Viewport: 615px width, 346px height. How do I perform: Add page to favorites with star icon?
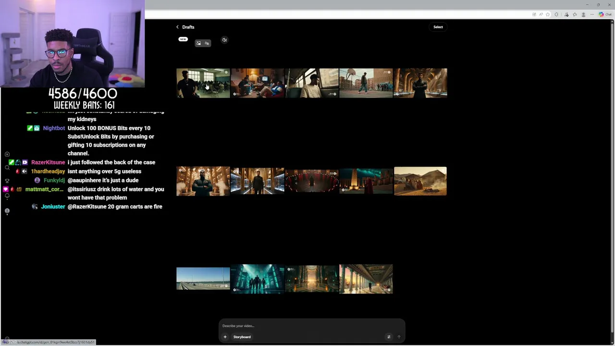(x=548, y=14)
